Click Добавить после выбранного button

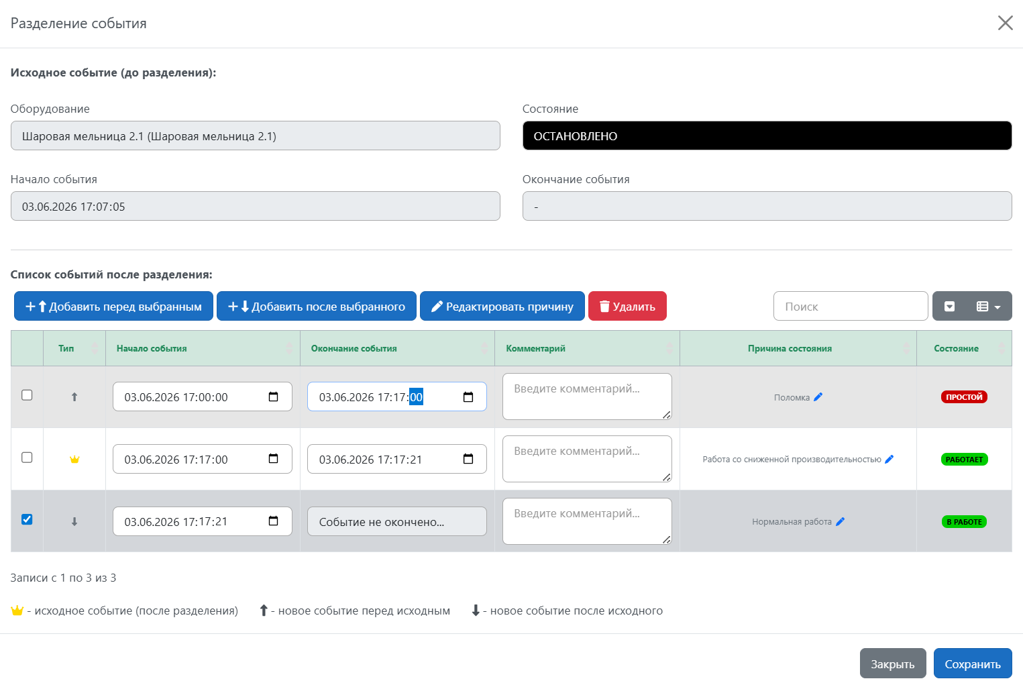coord(317,307)
